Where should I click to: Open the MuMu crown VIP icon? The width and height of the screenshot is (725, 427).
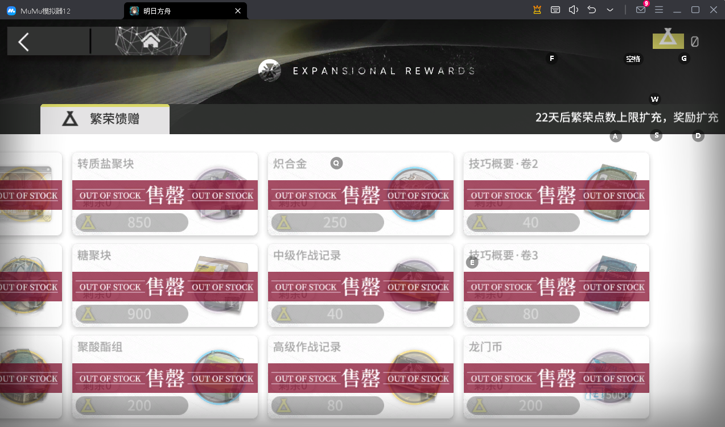[x=537, y=10]
